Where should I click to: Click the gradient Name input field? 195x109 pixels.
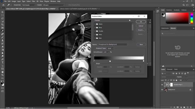(112, 45)
